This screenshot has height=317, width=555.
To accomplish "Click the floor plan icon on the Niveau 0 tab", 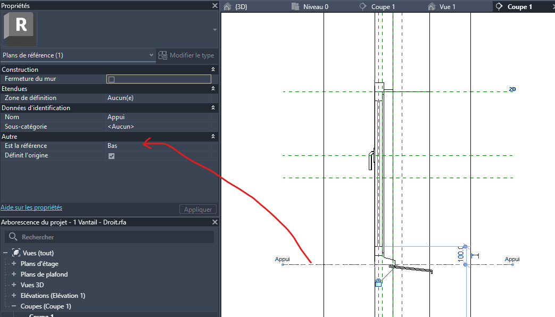I will (x=295, y=6).
